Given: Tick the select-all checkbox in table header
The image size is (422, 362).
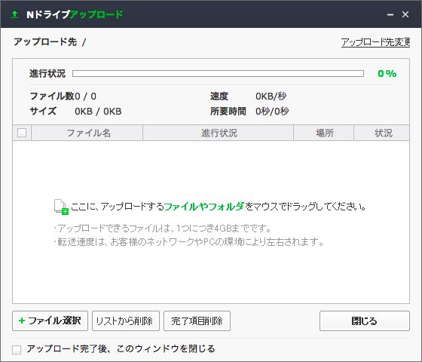Looking at the screenshot, I should tap(22, 133).
